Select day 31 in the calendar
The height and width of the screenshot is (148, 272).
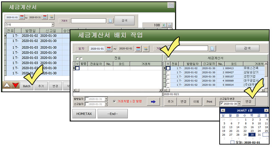click(259, 135)
